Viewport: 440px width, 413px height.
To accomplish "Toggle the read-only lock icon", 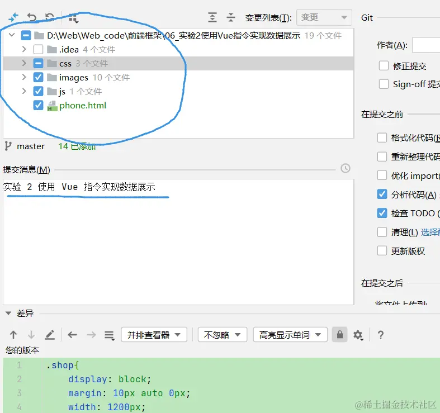I will point(339,334).
